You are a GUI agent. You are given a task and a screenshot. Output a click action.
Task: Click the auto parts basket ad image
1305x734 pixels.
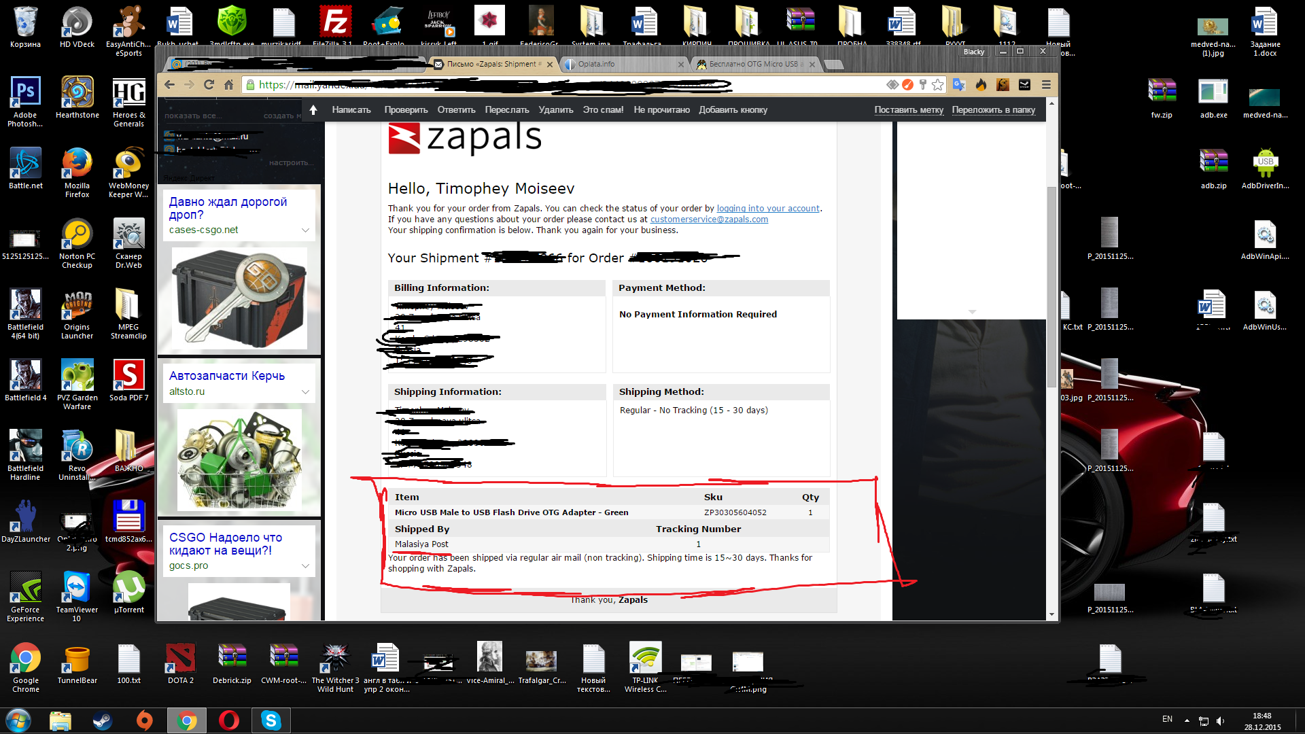(x=239, y=460)
